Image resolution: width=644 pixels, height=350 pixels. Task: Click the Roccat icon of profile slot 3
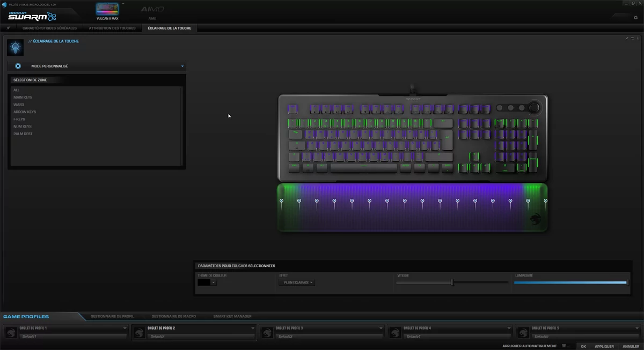267,333
